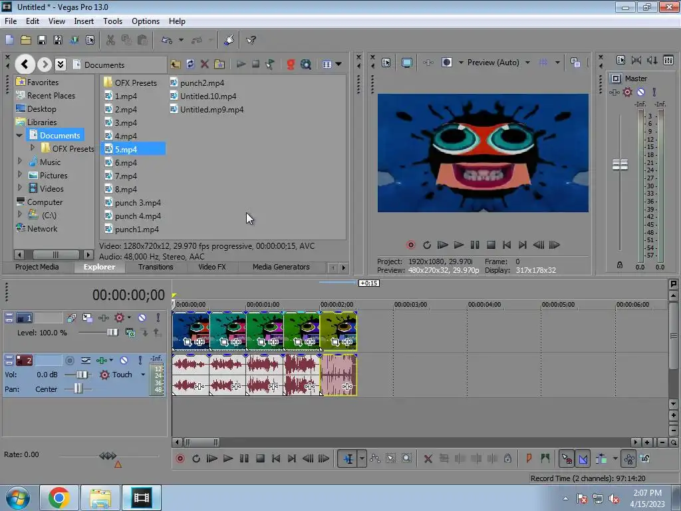Select the Zoom Edit magnifier tool

(406, 458)
